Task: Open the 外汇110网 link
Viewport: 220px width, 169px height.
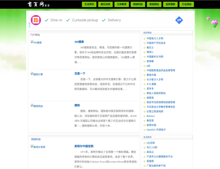Action: (x=152, y=147)
